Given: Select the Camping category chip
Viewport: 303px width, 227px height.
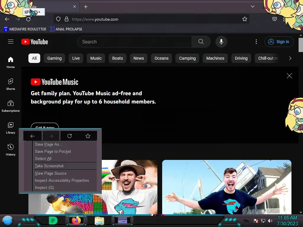Looking at the screenshot, I should (187, 58).
